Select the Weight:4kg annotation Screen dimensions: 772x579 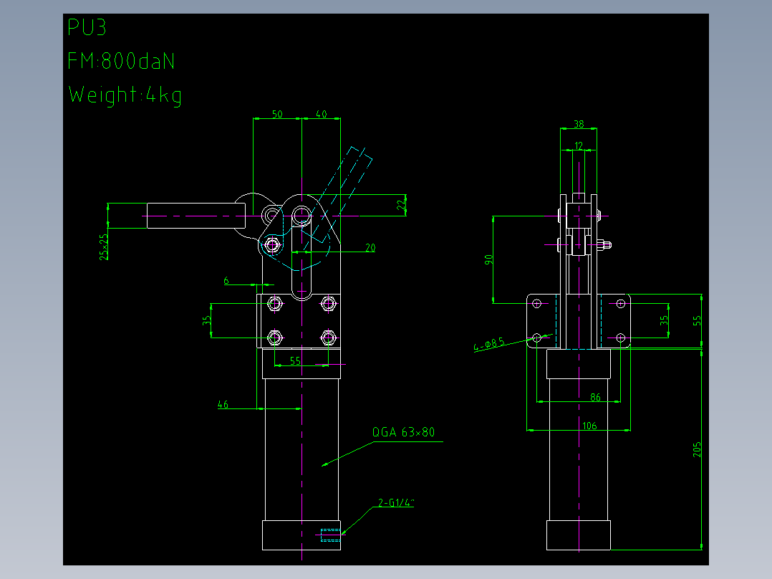[x=125, y=95]
